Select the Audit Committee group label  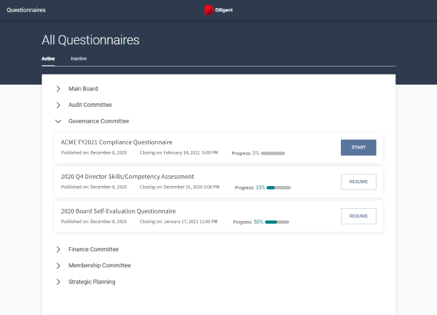coord(90,105)
